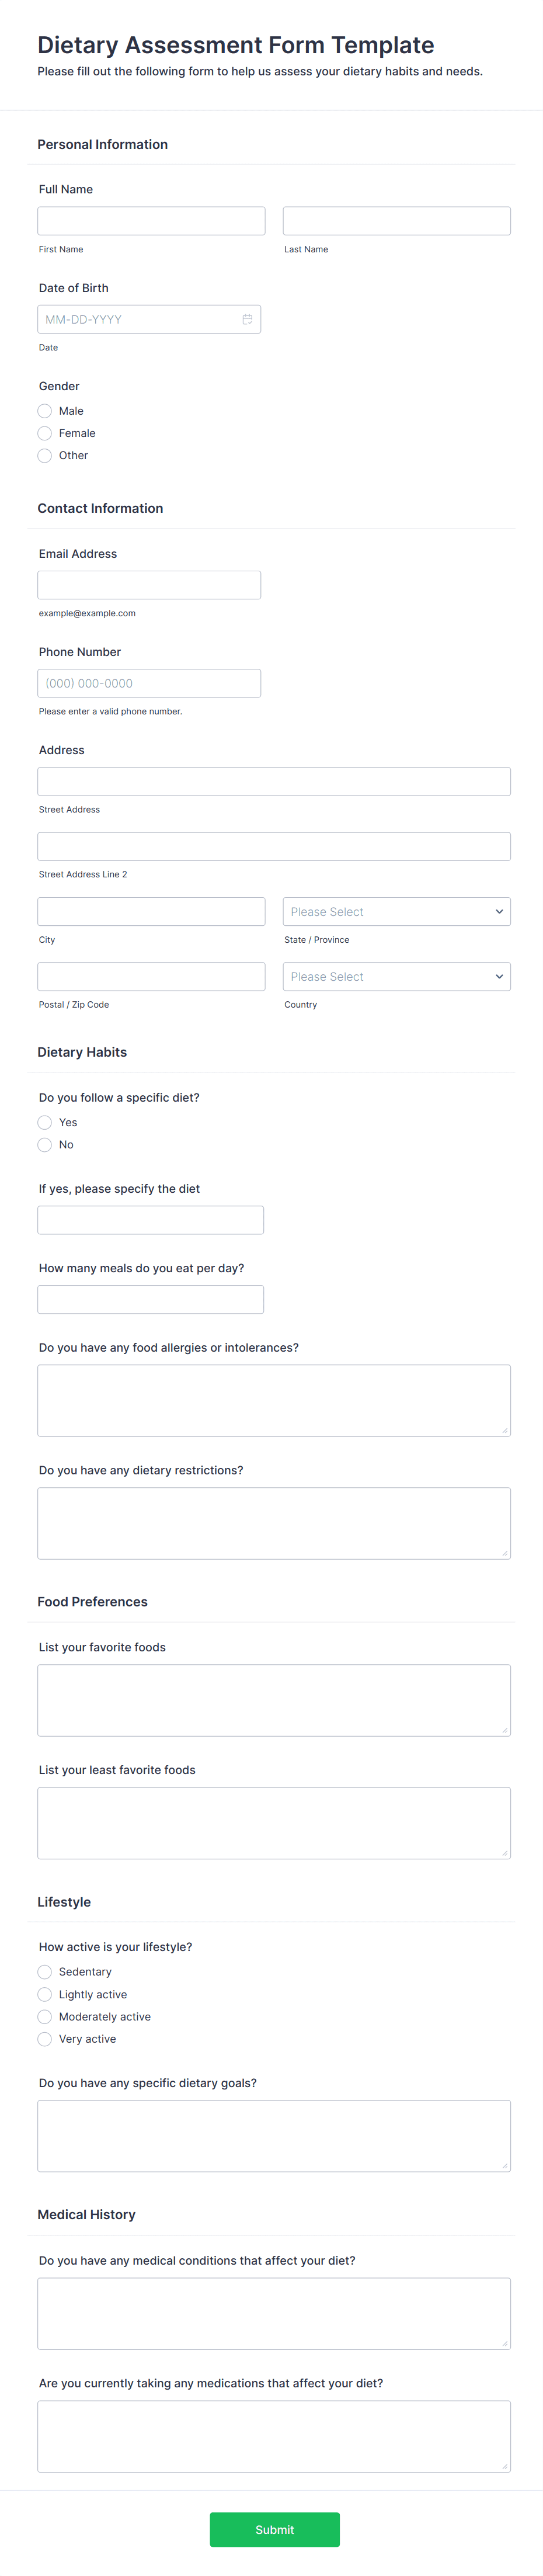Choose Sedentary lifestyle option
543x2576 pixels.
tap(44, 1971)
